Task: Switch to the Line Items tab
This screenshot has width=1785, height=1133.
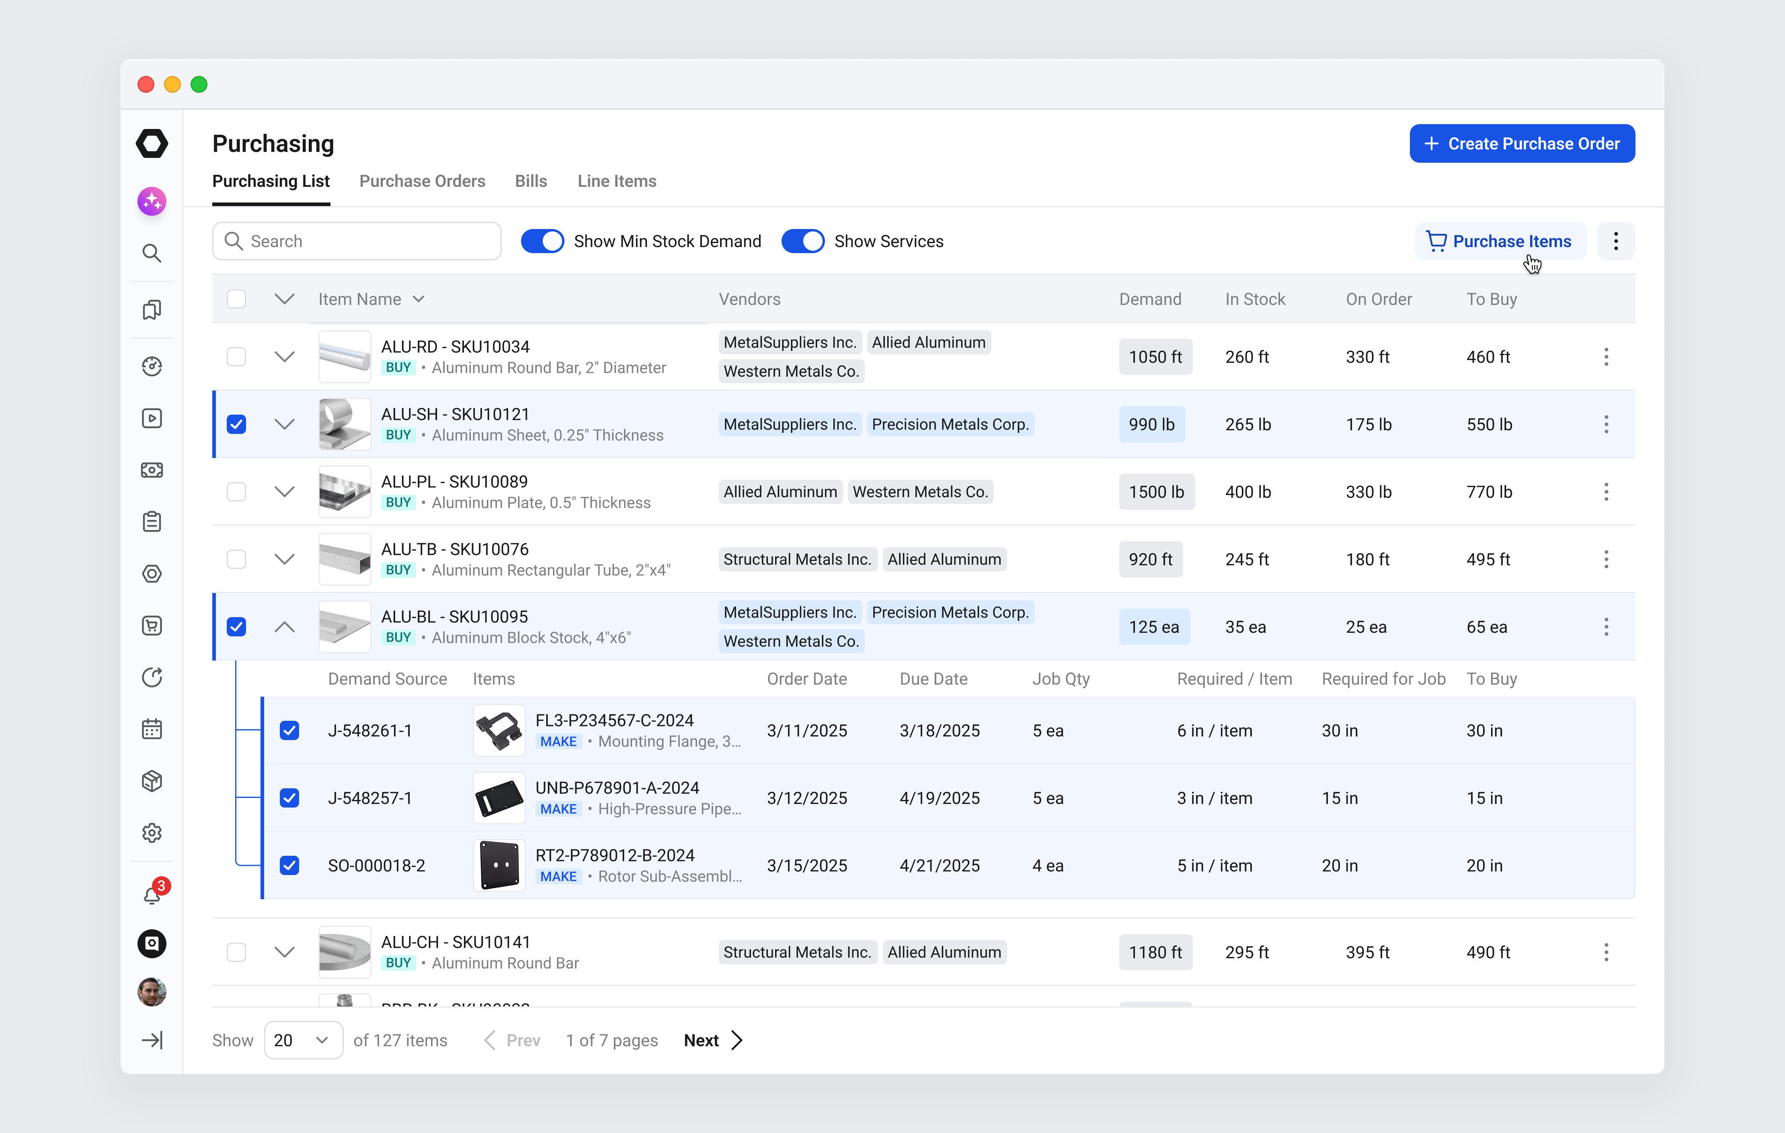Action: click(x=617, y=181)
